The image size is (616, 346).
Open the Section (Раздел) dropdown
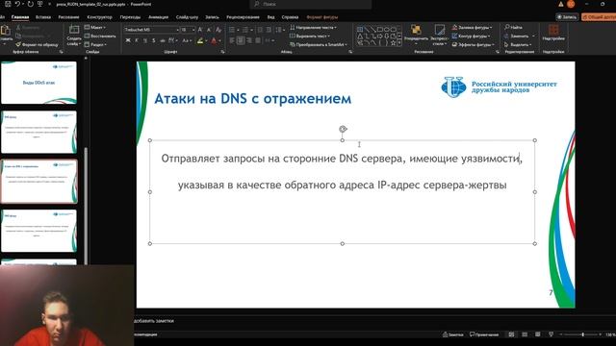[x=95, y=45]
